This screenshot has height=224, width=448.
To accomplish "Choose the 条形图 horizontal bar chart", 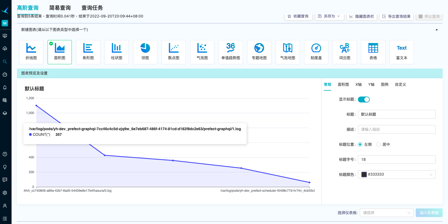I will [x=88, y=52].
